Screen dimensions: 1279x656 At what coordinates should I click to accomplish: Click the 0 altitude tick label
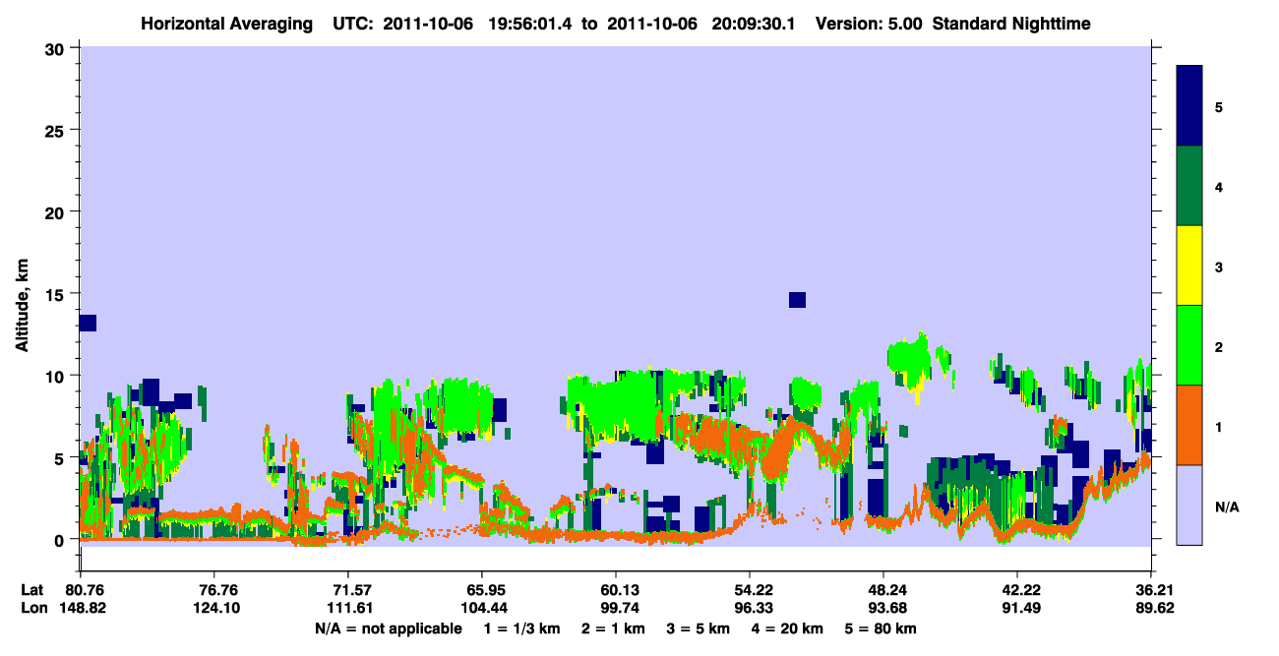[62, 539]
